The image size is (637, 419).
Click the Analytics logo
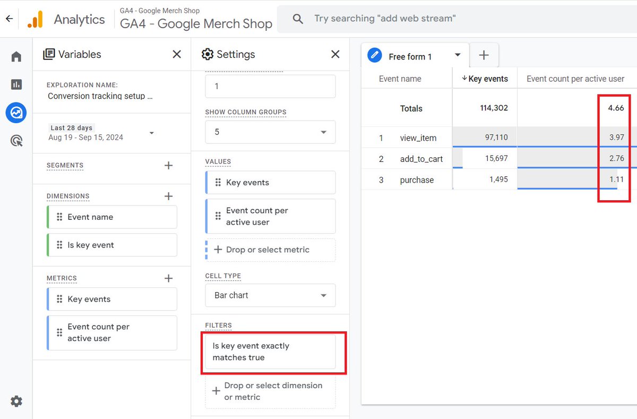pos(35,20)
